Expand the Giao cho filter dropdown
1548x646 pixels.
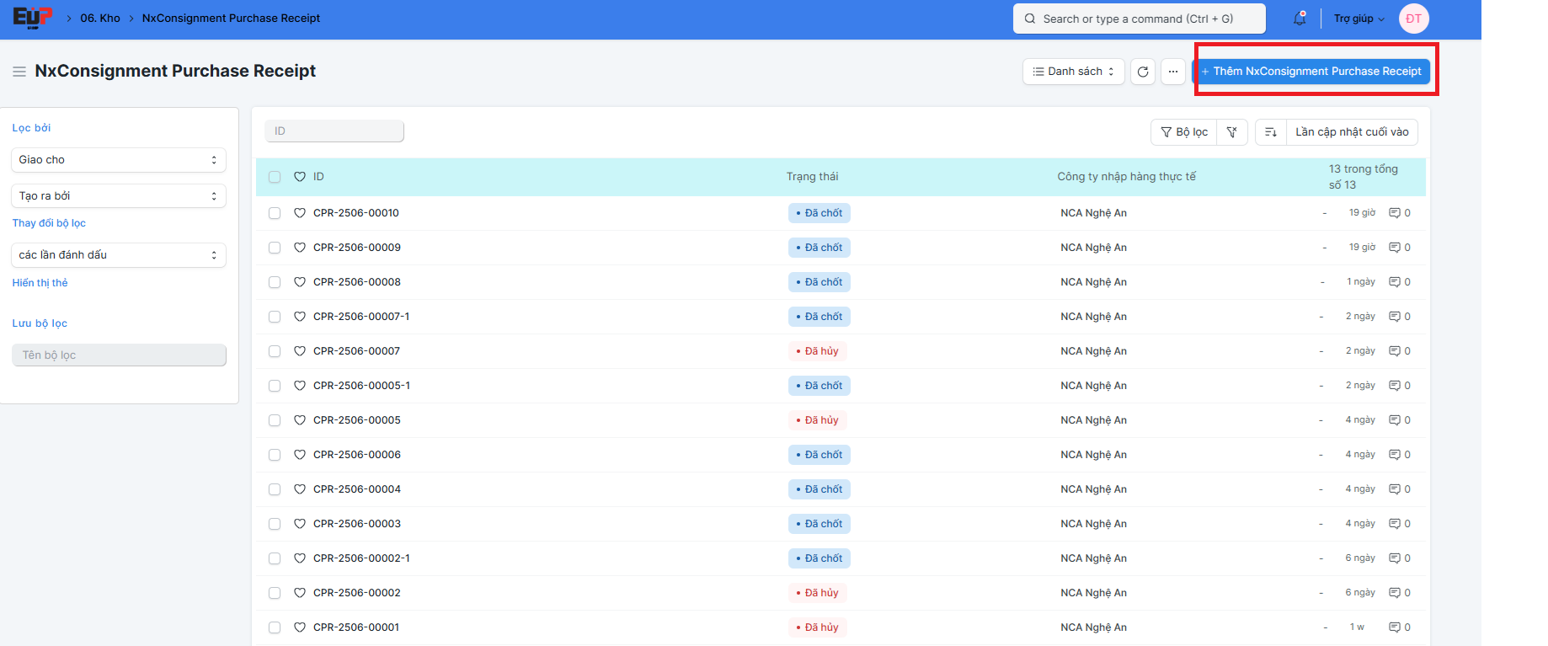click(119, 160)
